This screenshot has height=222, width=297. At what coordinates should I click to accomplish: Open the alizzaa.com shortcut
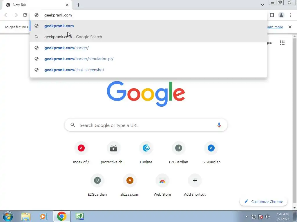coord(130,186)
